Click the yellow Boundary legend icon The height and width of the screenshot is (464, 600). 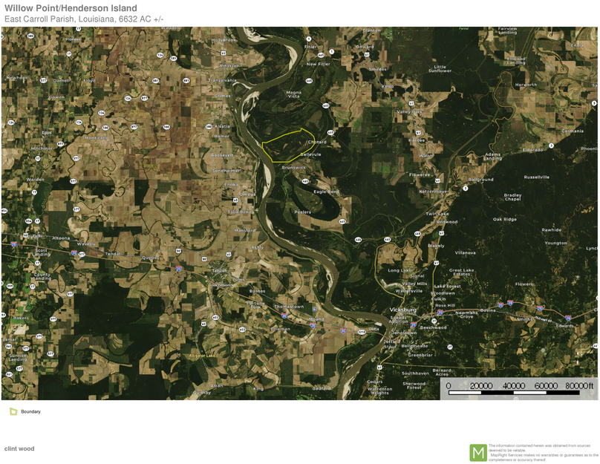[13, 411]
